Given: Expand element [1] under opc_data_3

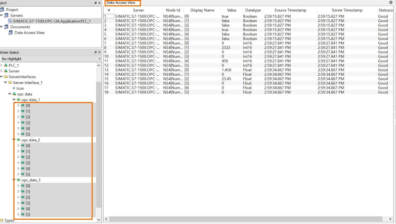Looking at the screenshot, I should click(x=18, y=191).
